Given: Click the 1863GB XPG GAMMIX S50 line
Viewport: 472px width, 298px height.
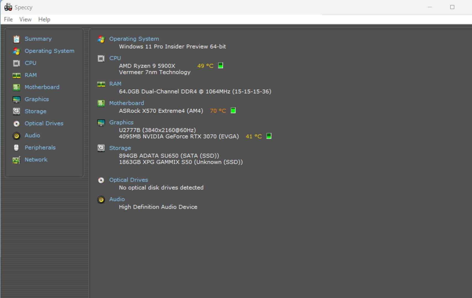Looking at the screenshot, I should point(181,162).
